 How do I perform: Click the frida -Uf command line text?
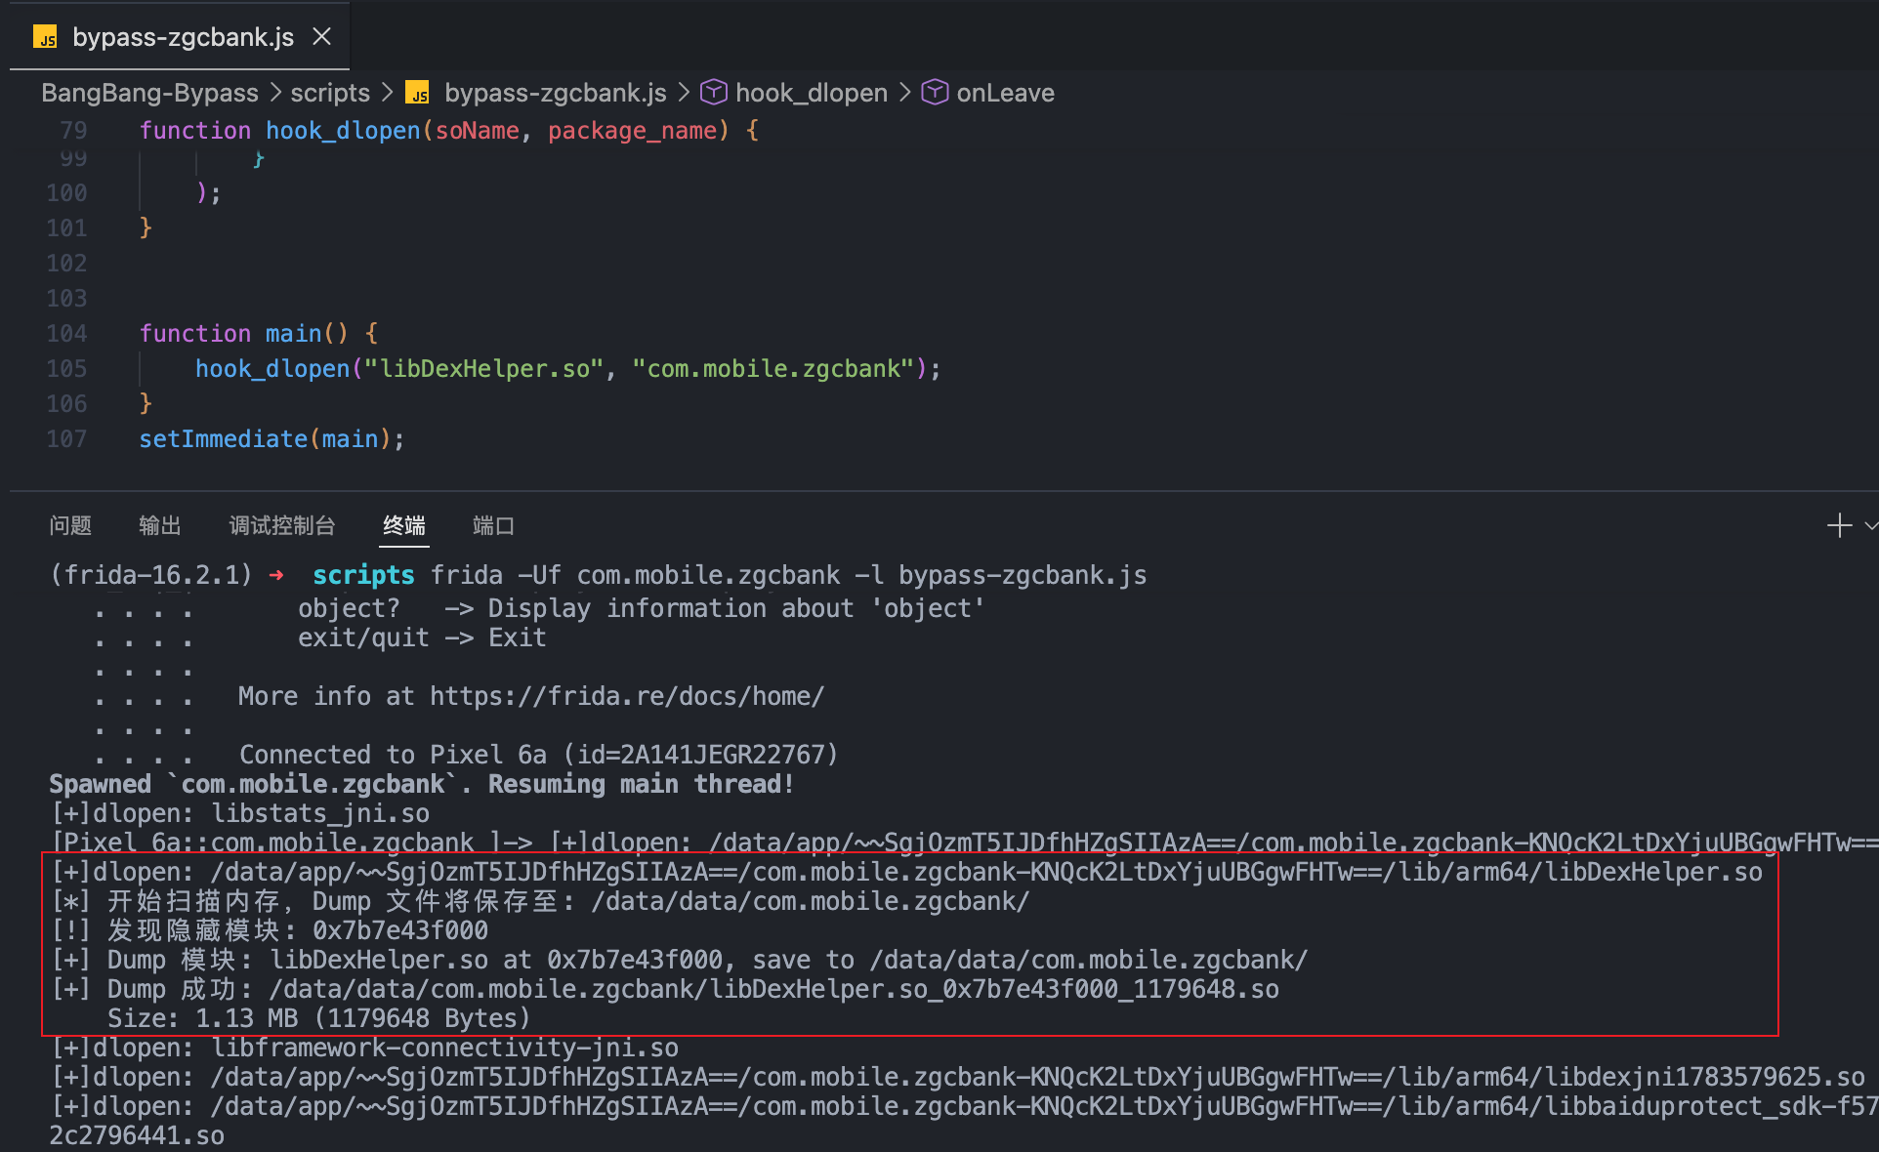pos(789,575)
